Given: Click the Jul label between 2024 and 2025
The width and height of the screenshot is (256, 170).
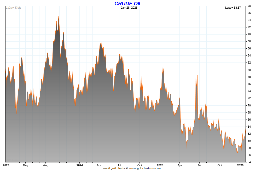Looking at the screenshot, I should 119,165.
